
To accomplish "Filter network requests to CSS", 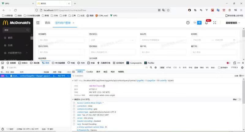I will click(x=175, y=68).
